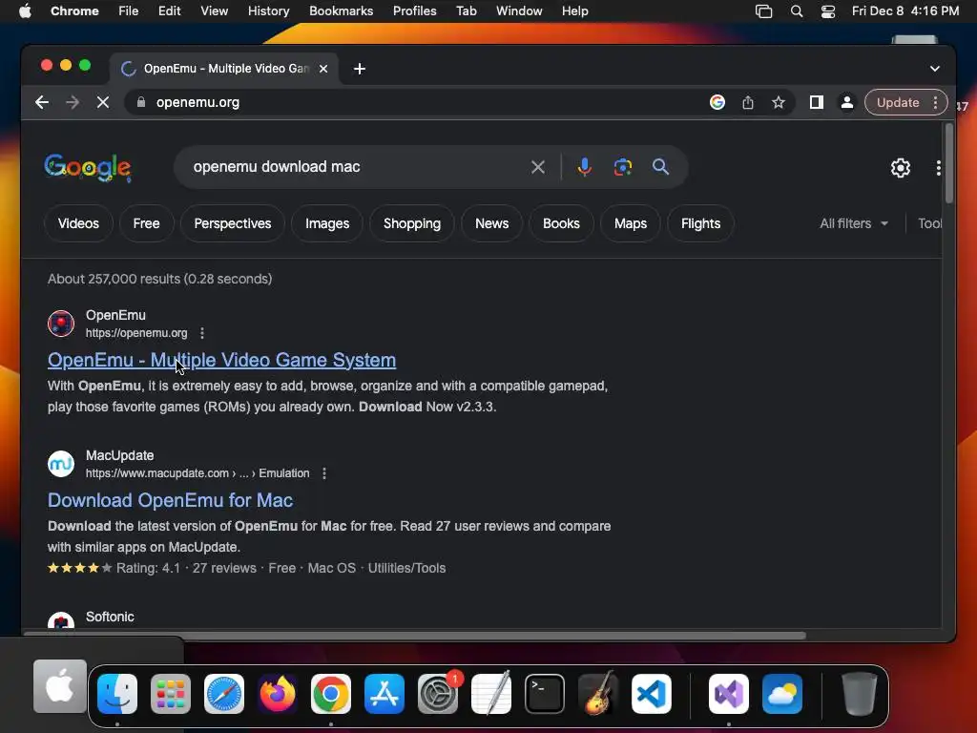Screen dimensions: 977x733
Task: Share this page via share icon
Action: pos(748,102)
